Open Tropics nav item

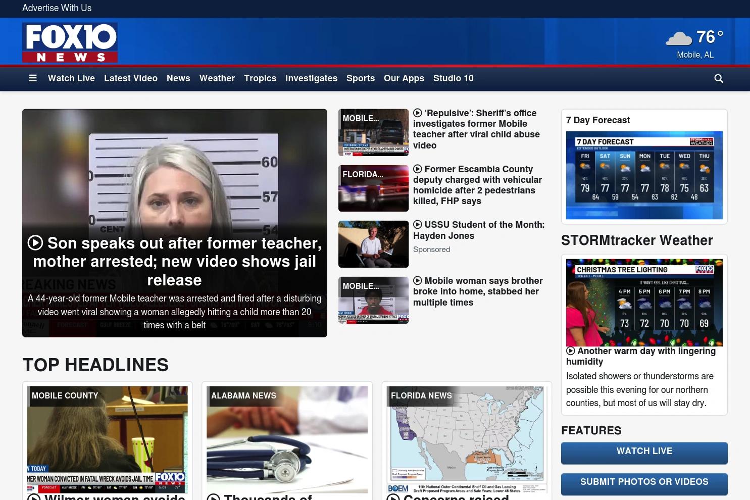point(260,78)
